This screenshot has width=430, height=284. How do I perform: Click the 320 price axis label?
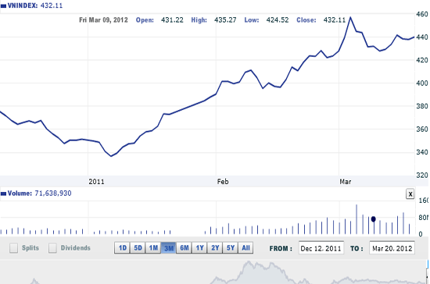coord(422,175)
